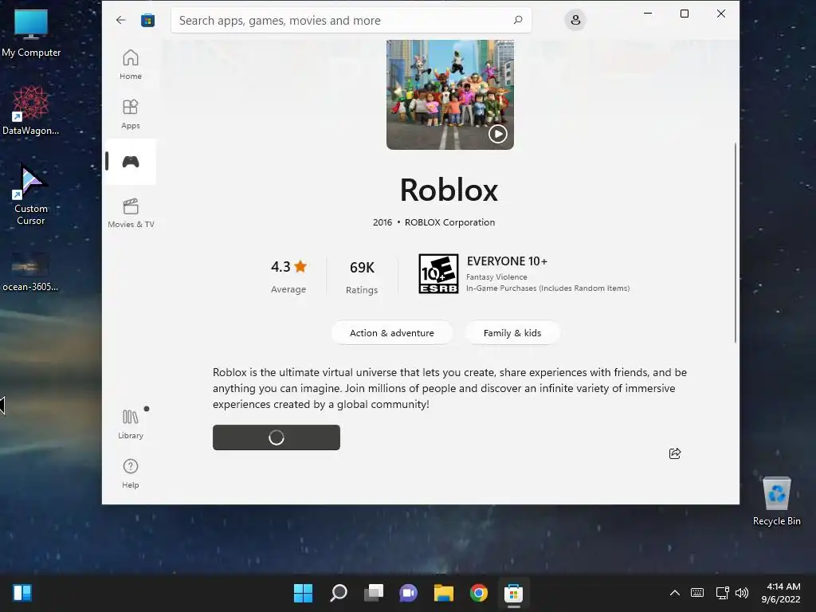Image resolution: width=816 pixels, height=612 pixels.
Task: Open the Windows Start menu
Action: point(303,593)
